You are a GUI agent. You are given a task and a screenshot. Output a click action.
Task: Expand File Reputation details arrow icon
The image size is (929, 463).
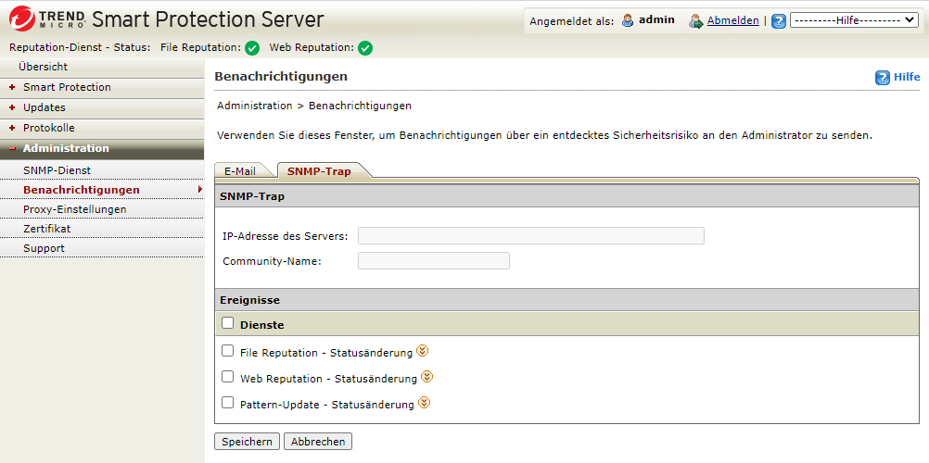[x=423, y=351]
